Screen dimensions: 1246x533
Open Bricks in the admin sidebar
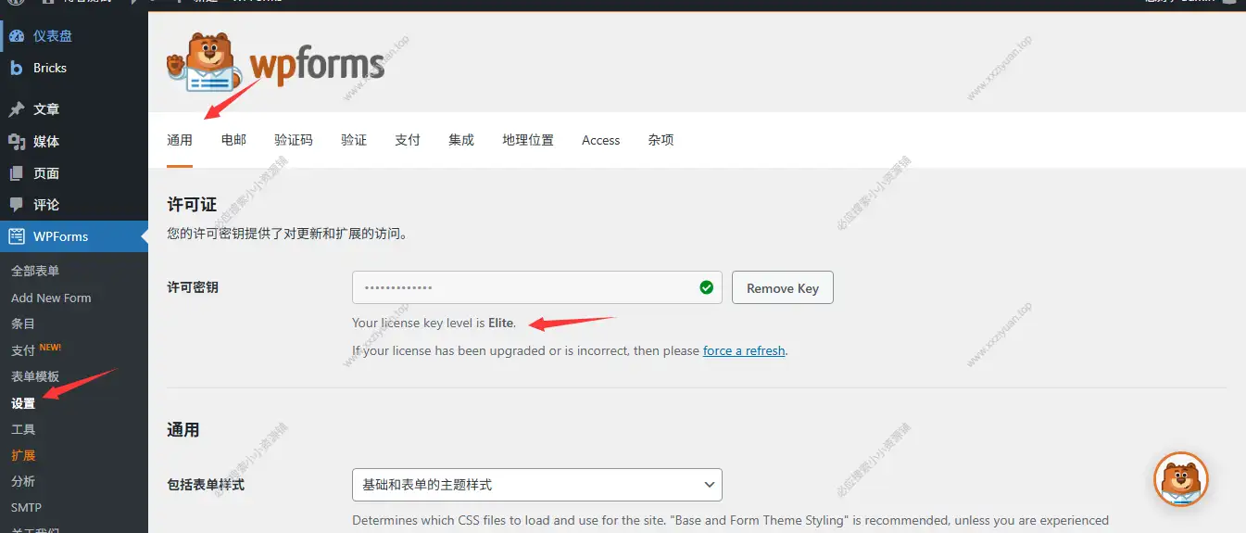click(74, 68)
